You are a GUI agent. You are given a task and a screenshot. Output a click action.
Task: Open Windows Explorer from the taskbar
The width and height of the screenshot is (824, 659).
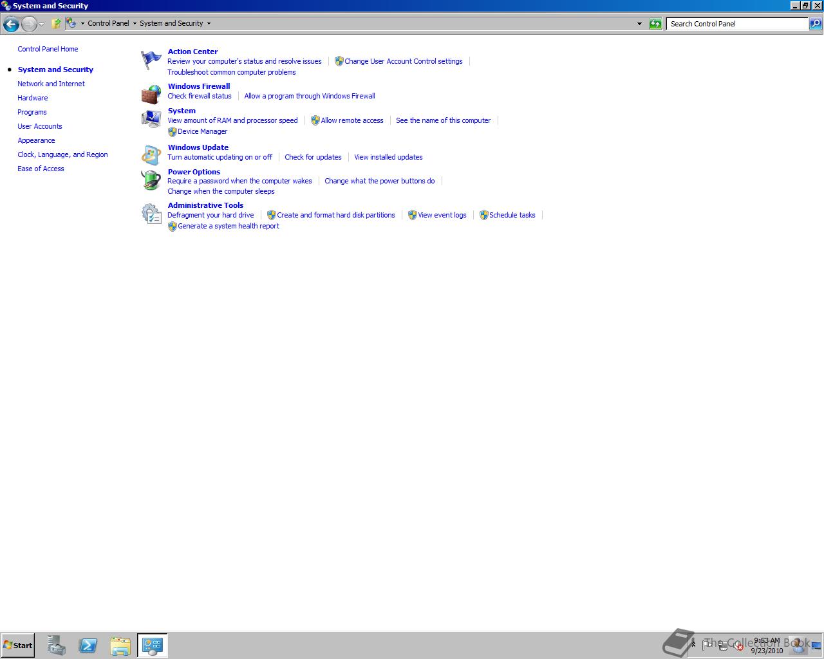pos(120,645)
